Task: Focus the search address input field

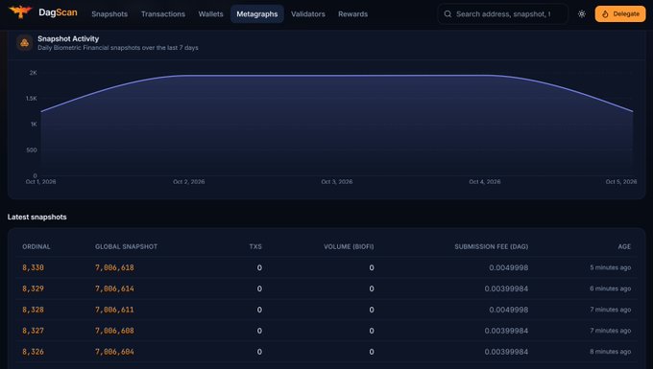Action: 502,14
